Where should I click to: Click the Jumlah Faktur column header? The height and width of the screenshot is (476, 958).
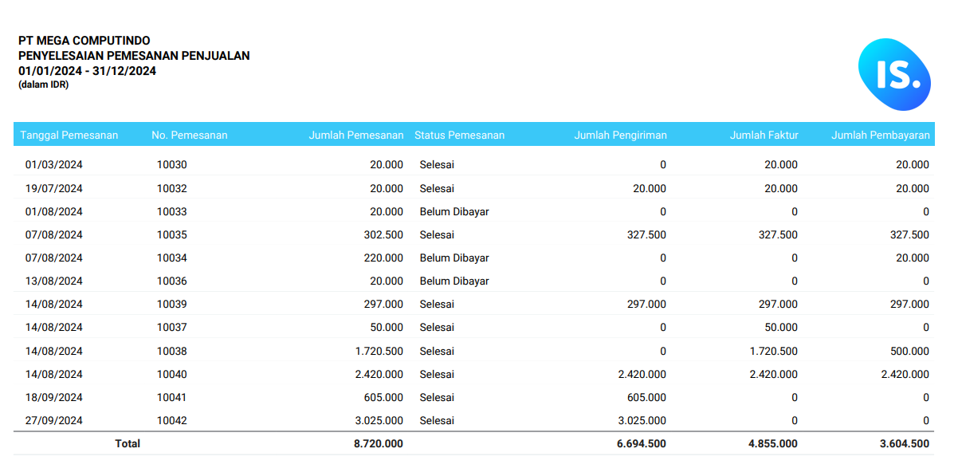[764, 135]
